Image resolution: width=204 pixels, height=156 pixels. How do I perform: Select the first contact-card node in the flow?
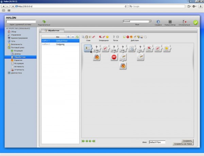(88, 49)
